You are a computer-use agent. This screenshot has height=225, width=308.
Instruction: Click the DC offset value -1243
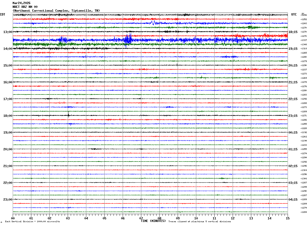[303, 24]
